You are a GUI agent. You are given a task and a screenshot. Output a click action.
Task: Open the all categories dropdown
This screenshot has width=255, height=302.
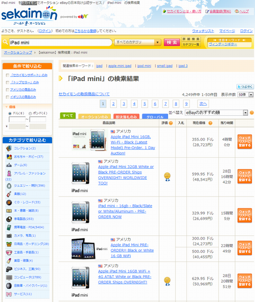[138, 42]
